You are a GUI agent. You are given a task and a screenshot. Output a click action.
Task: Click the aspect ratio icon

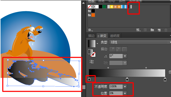(x=106, y=63)
